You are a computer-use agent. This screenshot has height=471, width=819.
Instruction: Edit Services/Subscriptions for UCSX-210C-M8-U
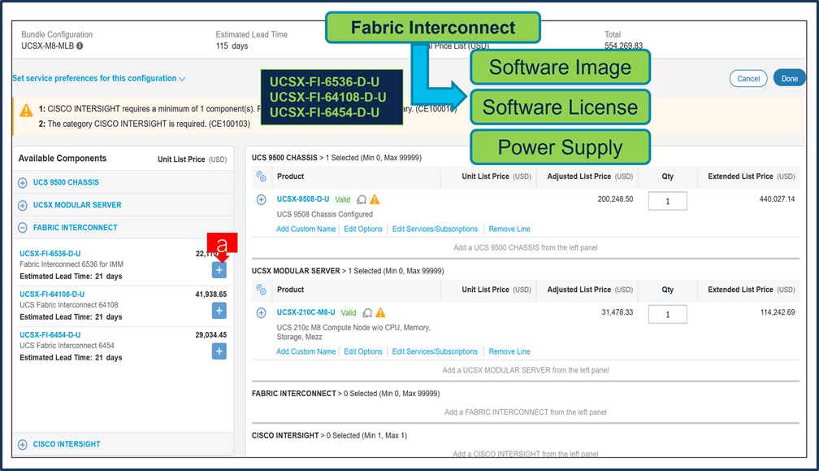[435, 351]
